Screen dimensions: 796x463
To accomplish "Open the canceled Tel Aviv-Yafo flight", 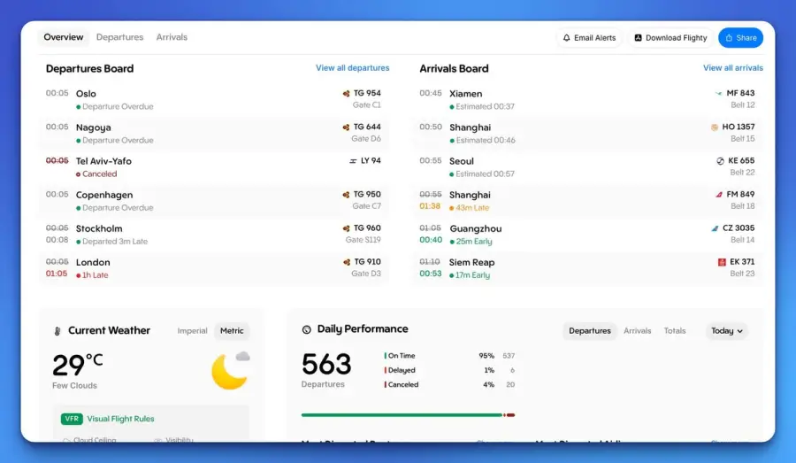I will click(214, 167).
